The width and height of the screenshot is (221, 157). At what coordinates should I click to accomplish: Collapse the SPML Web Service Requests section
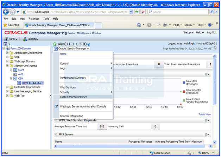pos(56,120)
